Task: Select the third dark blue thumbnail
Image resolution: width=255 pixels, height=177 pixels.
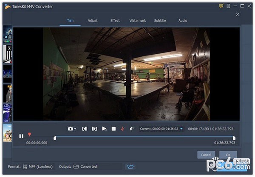Action: pos(8,74)
